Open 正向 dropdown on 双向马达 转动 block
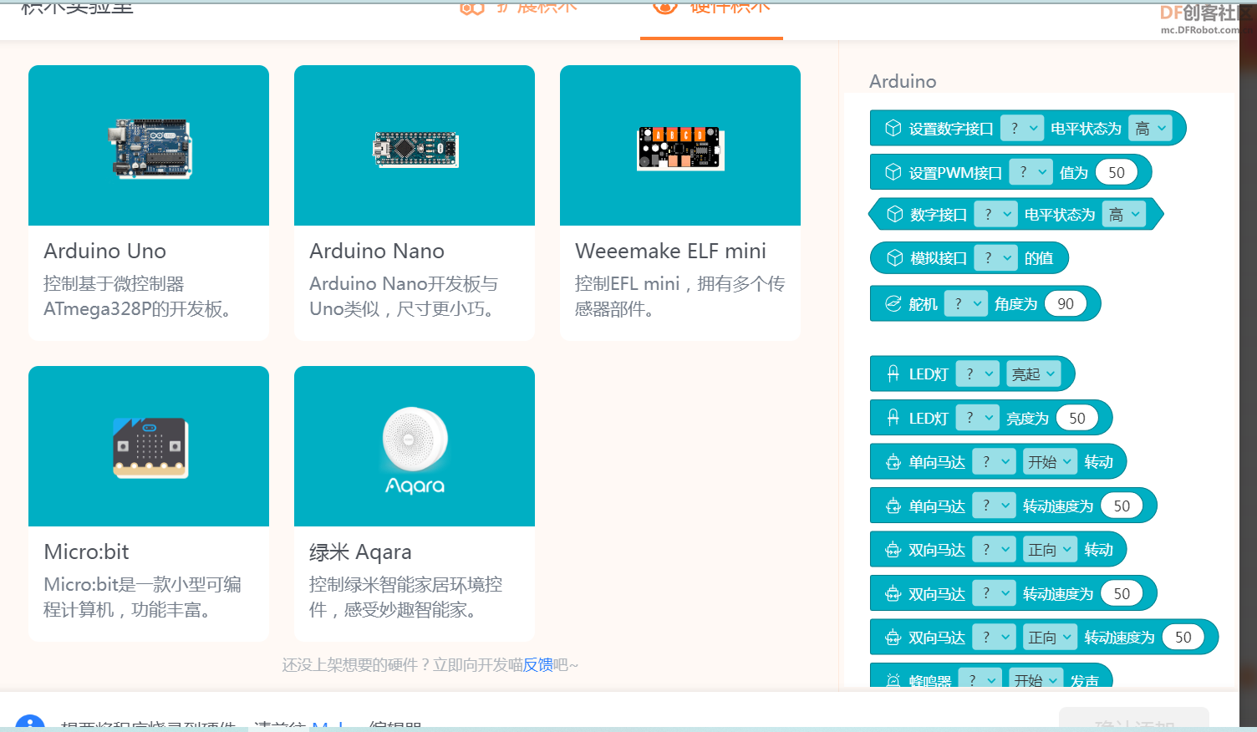Screen dimensions: 1257x732 click(x=1051, y=549)
